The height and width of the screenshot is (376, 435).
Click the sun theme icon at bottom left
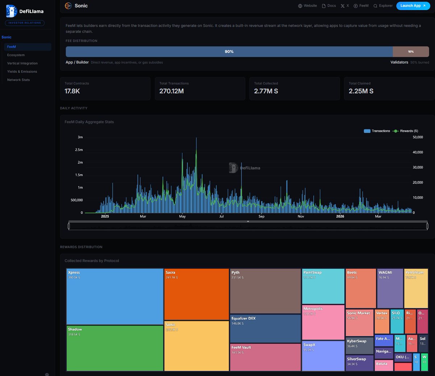click(x=47, y=374)
